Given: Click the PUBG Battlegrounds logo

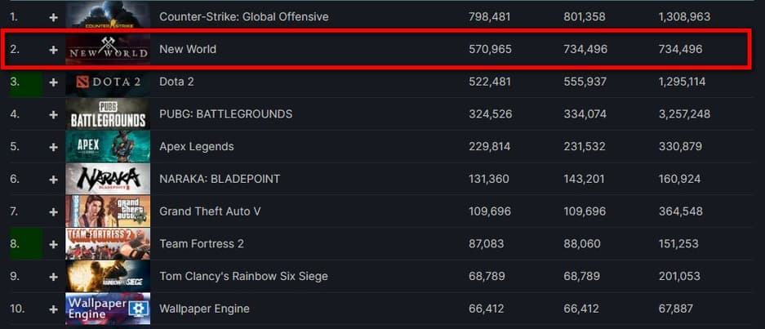Looking at the screenshot, I should point(108,113).
